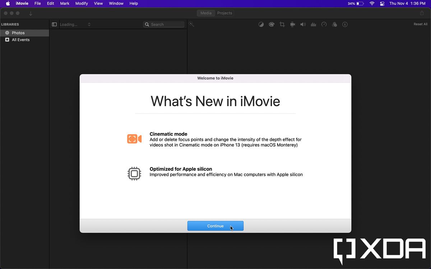
Task: Open the File menu
Action: (x=38, y=4)
